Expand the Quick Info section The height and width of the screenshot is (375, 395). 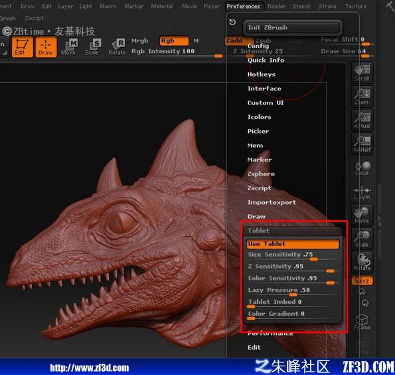(x=266, y=60)
